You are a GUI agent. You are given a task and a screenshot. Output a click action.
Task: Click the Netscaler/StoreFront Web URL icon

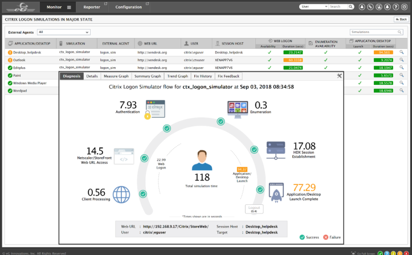pyautogui.click(x=124, y=157)
